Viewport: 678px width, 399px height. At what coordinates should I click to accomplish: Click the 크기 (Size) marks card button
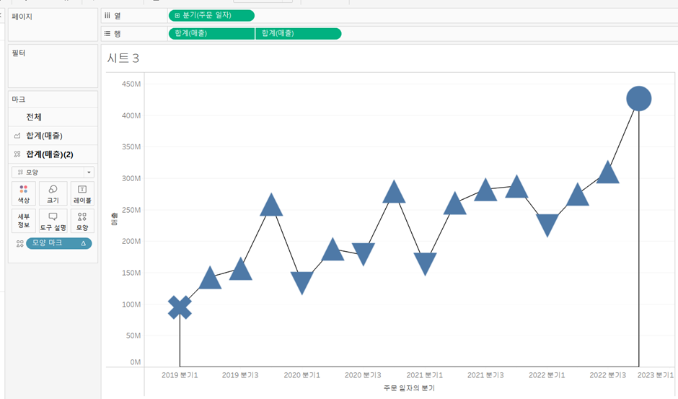[53, 193]
